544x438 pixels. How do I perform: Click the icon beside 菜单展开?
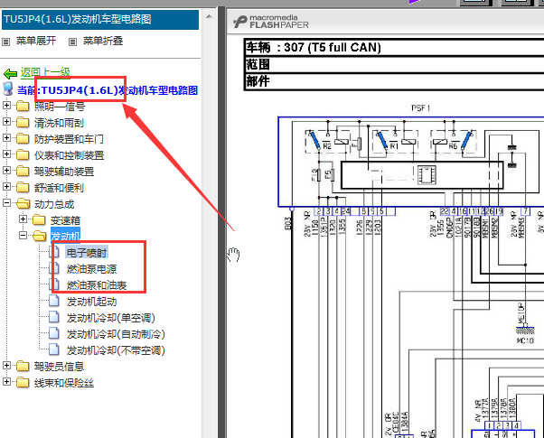point(5,42)
